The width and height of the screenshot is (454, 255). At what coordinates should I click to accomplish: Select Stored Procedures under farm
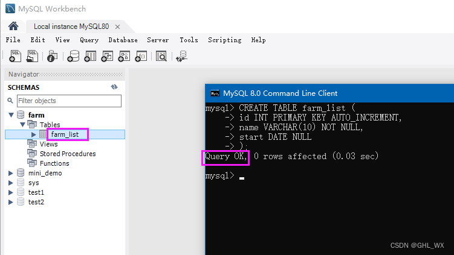click(68, 154)
